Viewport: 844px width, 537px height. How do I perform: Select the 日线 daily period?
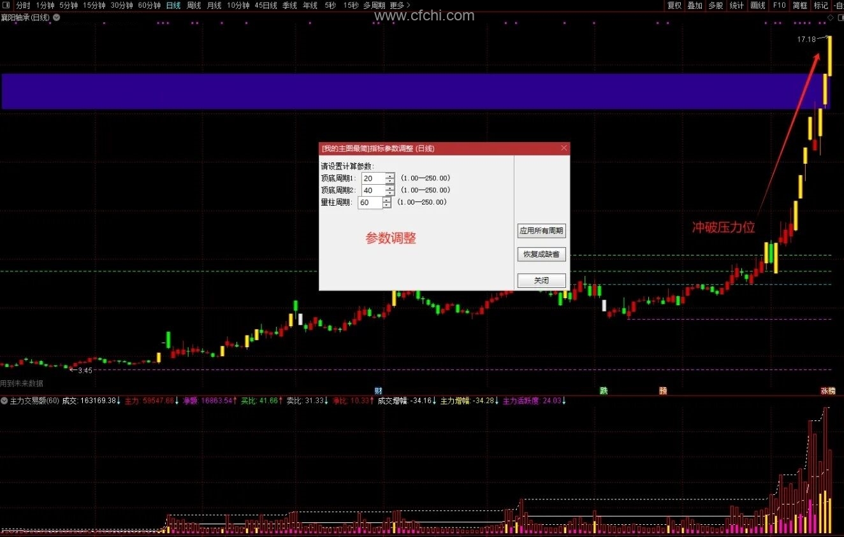click(x=173, y=5)
